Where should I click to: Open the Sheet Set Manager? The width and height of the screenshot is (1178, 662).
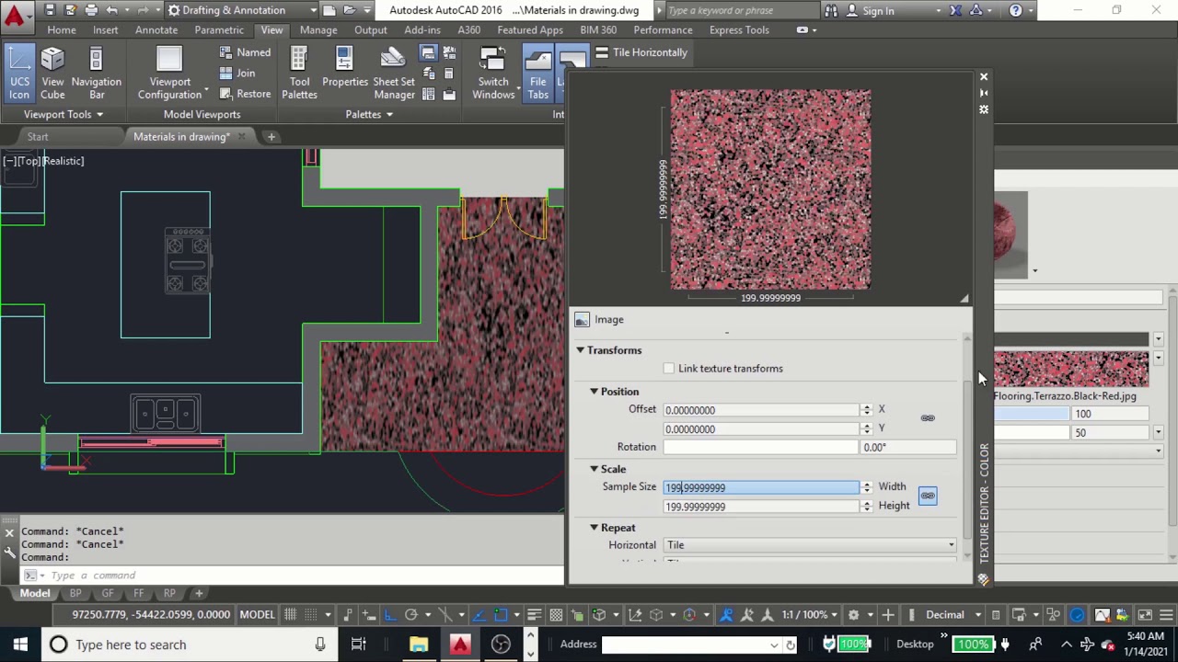pyautogui.click(x=394, y=73)
